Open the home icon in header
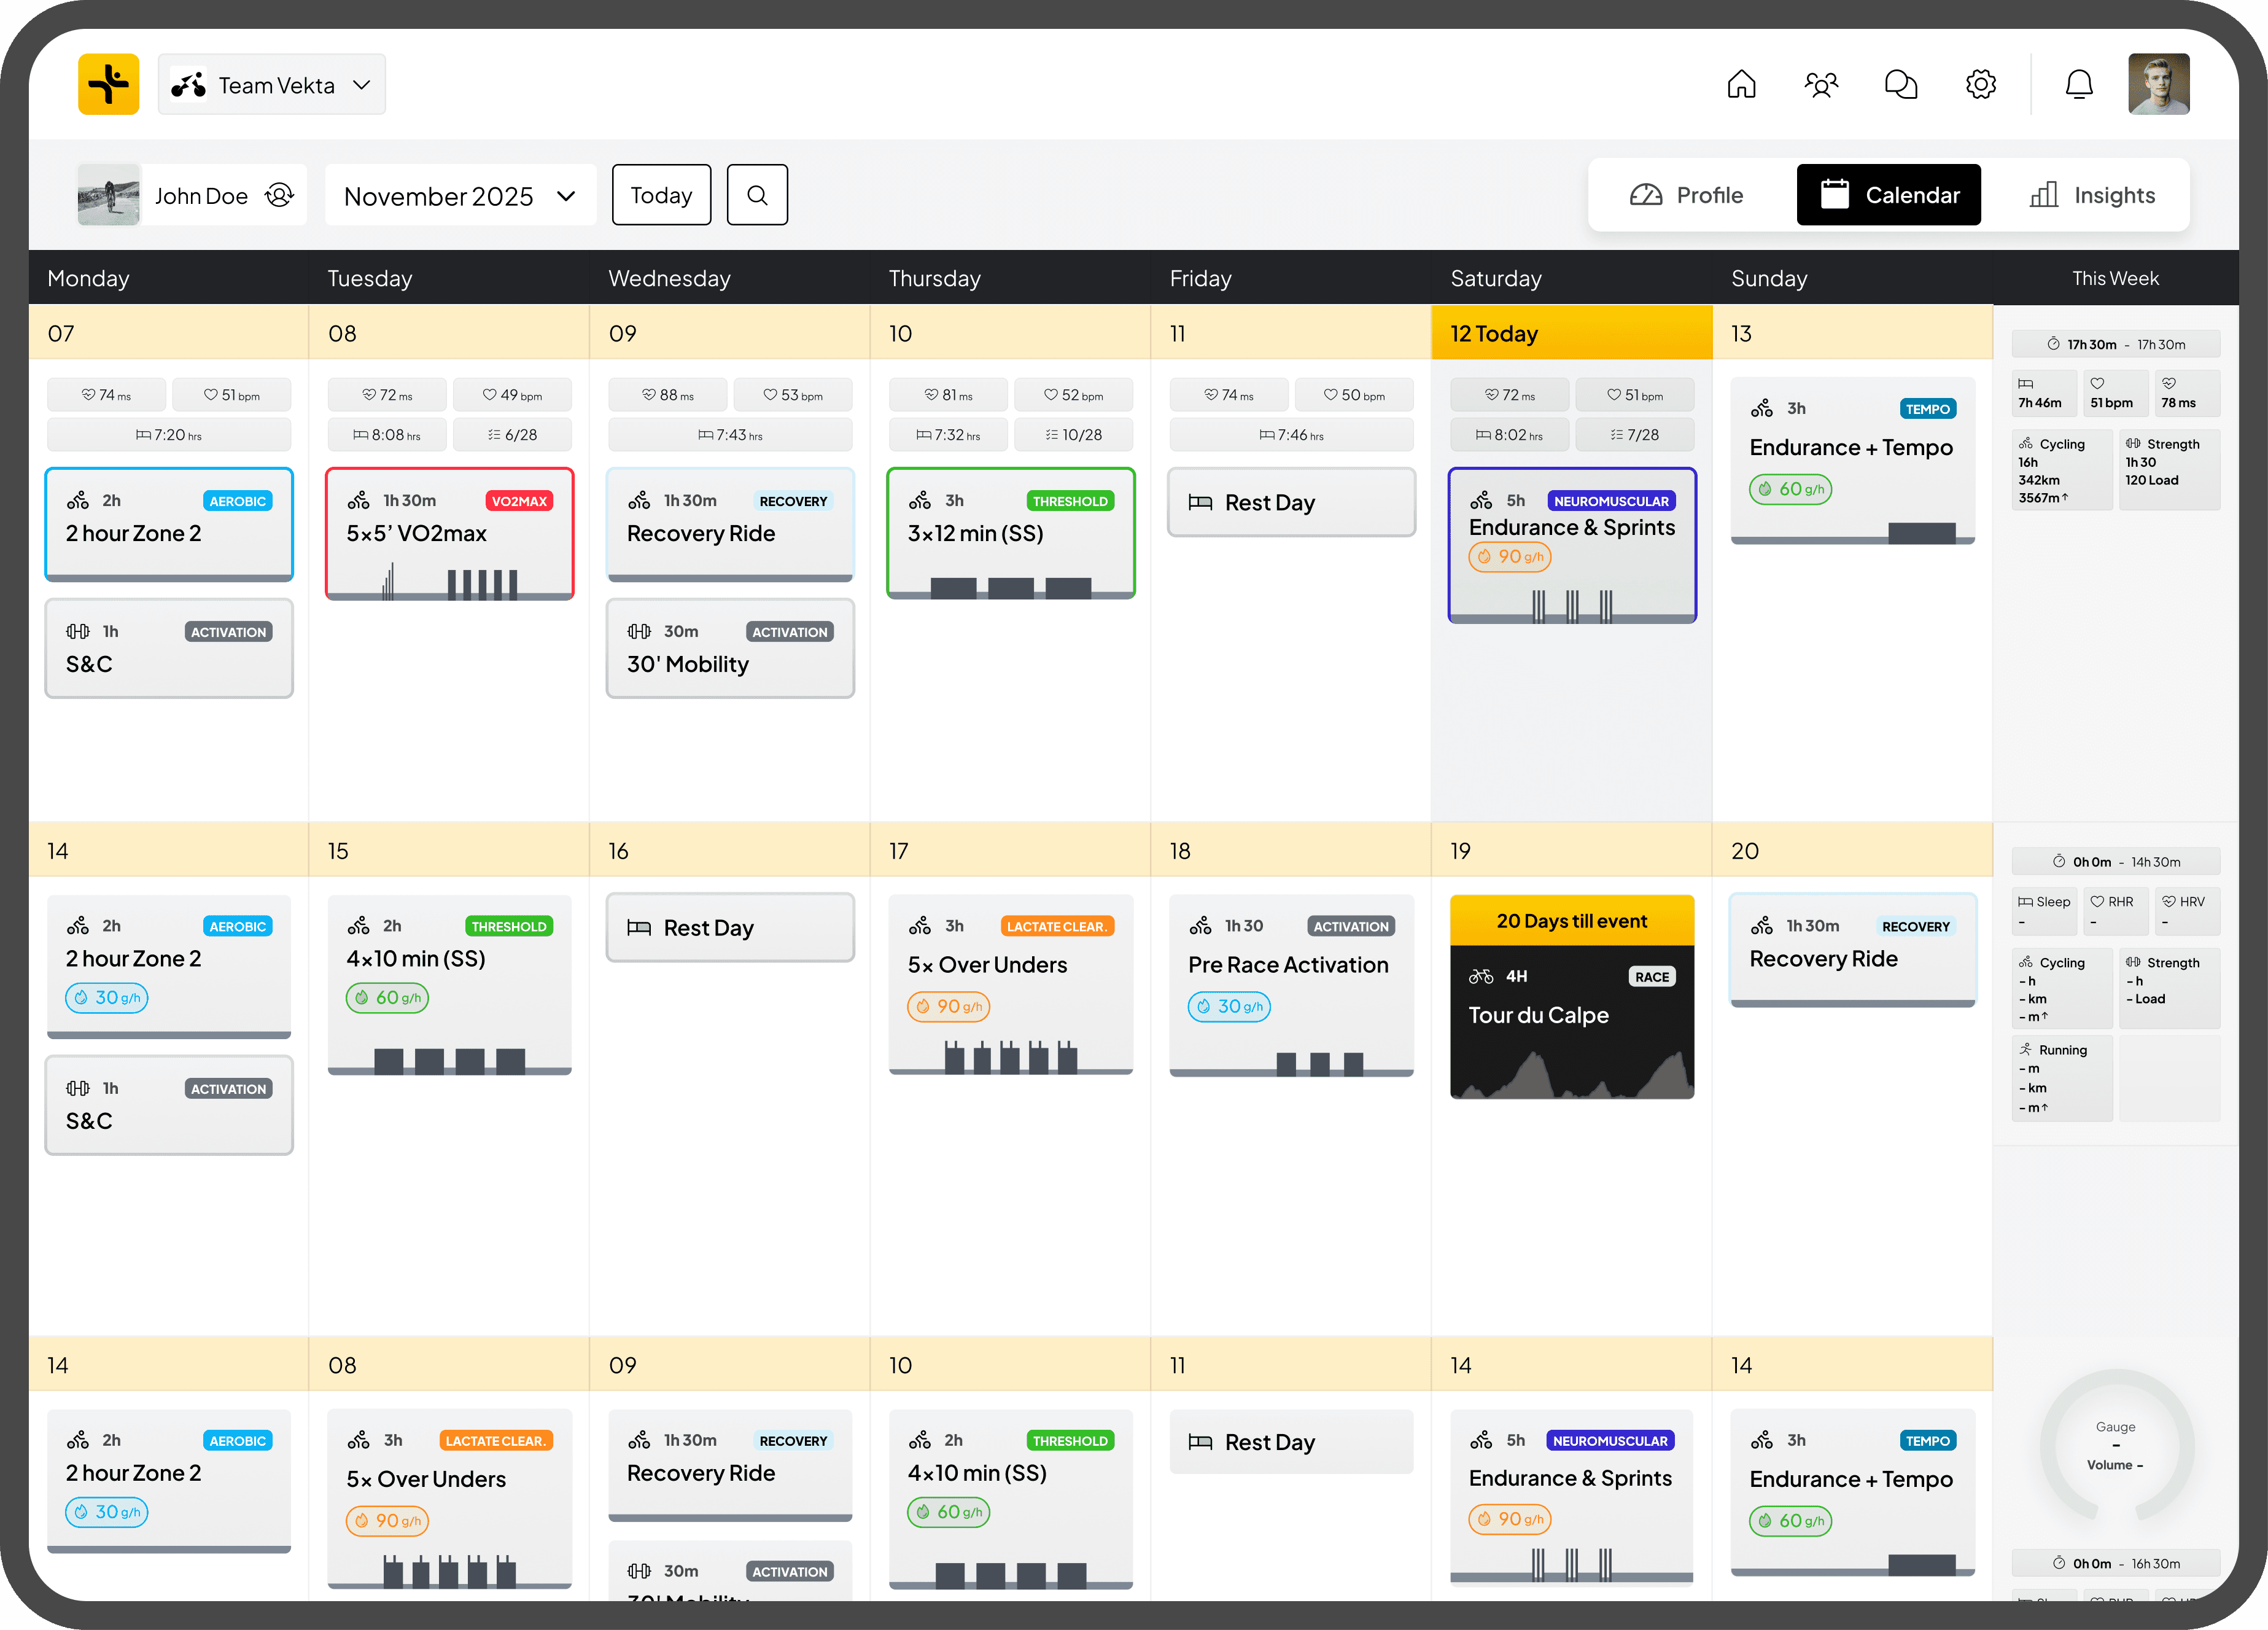Image resolution: width=2268 pixels, height=1630 pixels. point(1741,84)
